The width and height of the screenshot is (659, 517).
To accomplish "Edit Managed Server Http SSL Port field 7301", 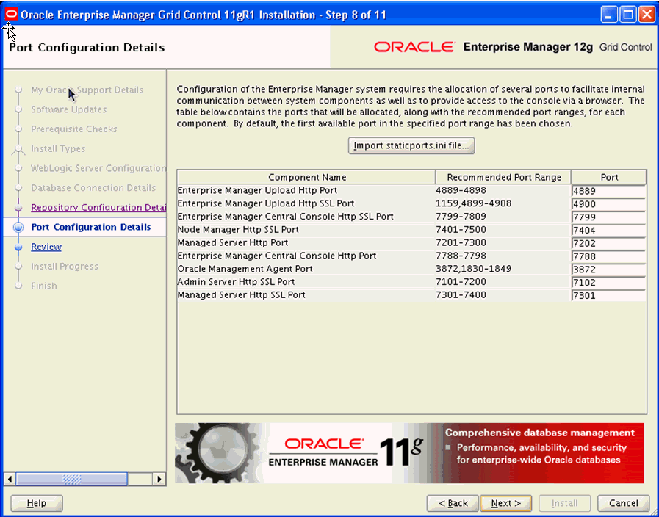I will [608, 295].
